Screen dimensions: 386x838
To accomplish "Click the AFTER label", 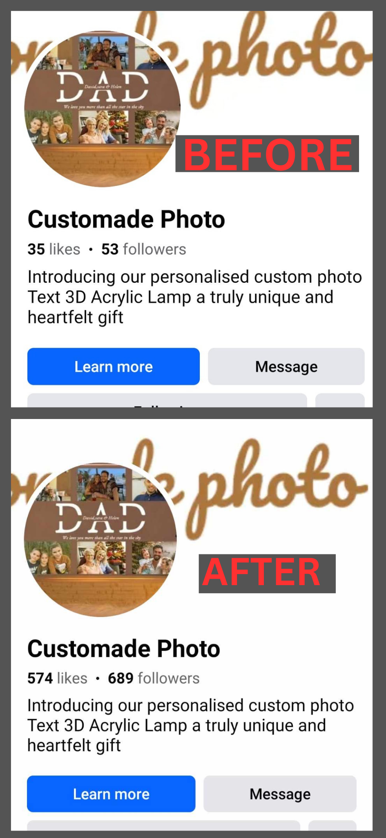I will (x=267, y=573).
